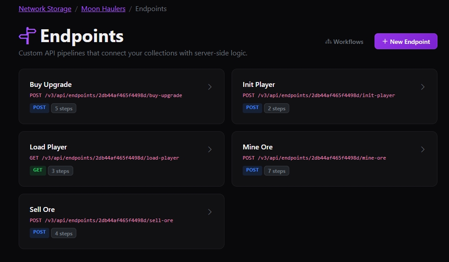The width and height of the screenshot is (449, 262).
Task: Go to Network Storage breadcrumb link
Action: (x=45, y=9)
